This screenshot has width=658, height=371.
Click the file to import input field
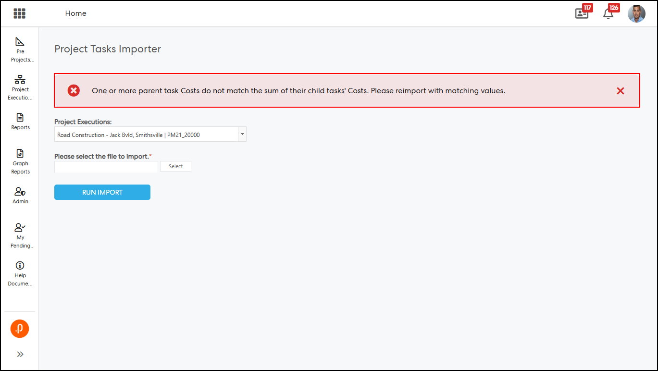pyautogui.click(x=106, y=166)
